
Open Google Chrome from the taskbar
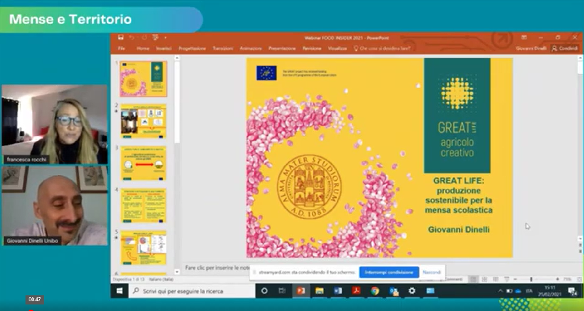(x=375, y=291)
